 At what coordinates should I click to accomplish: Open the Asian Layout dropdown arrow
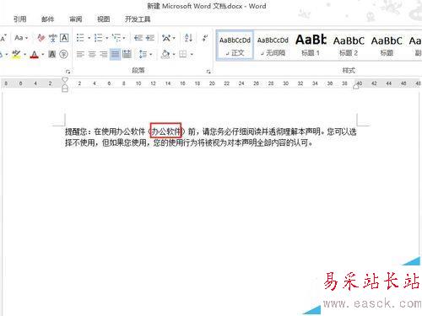(x=174, y=38)
